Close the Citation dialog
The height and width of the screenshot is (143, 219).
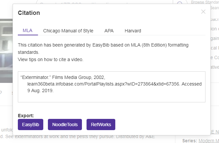coord(203,12)
